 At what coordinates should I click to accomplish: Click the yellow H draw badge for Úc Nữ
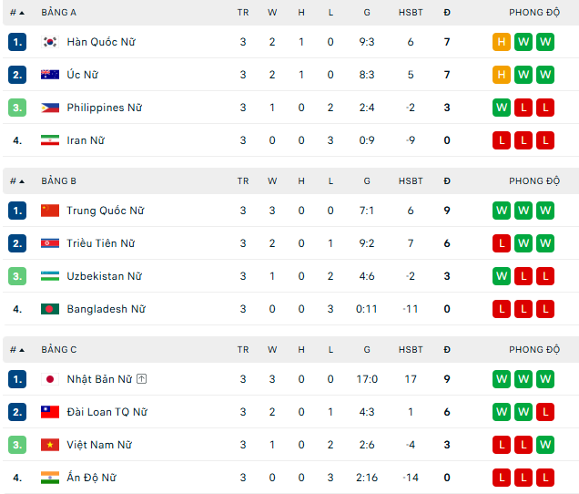point(502,75)
